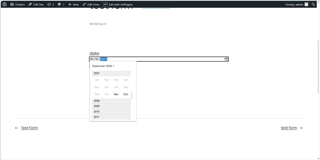Click the year list scrollbar in date picker
This screenshot has width=320, height=160.
(132, 95)
